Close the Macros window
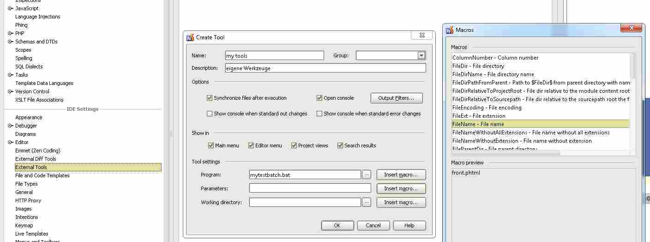The width and height of the screenshot is (650, 242). click(x=631, y=28)
